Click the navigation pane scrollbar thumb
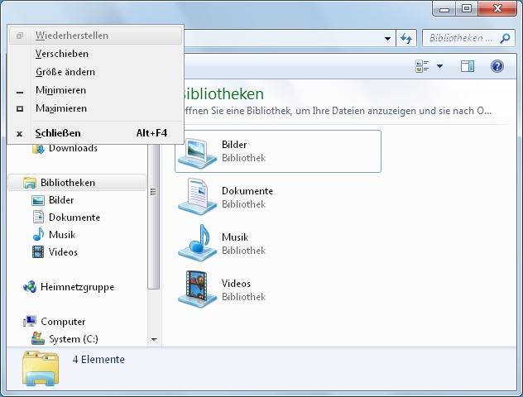This screenshot has height=397, width=523. 153,217
